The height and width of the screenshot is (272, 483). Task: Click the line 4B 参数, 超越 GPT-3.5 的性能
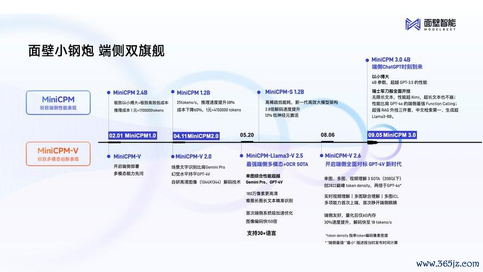399,82
